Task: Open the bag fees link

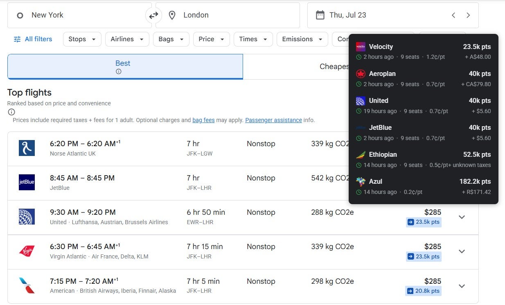Action: tap(203, 120)
